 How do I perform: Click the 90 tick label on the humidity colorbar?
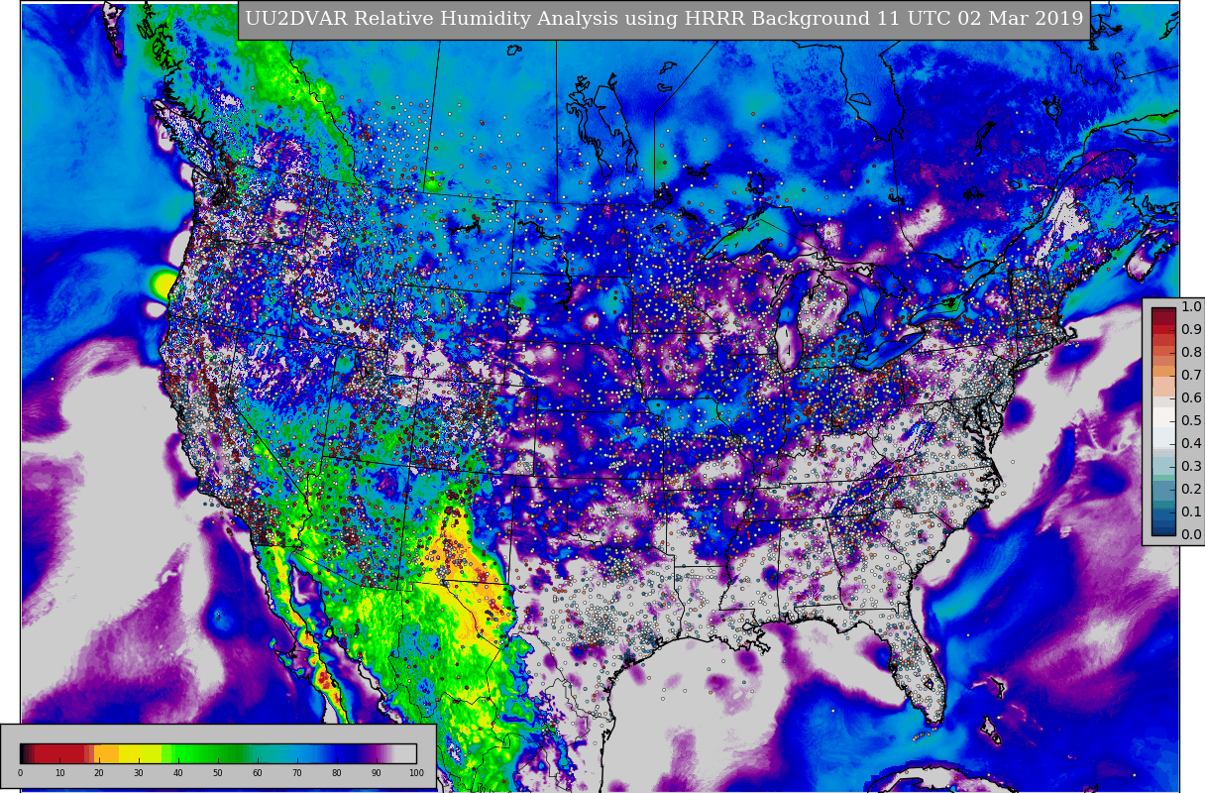[x=377, y=772]
